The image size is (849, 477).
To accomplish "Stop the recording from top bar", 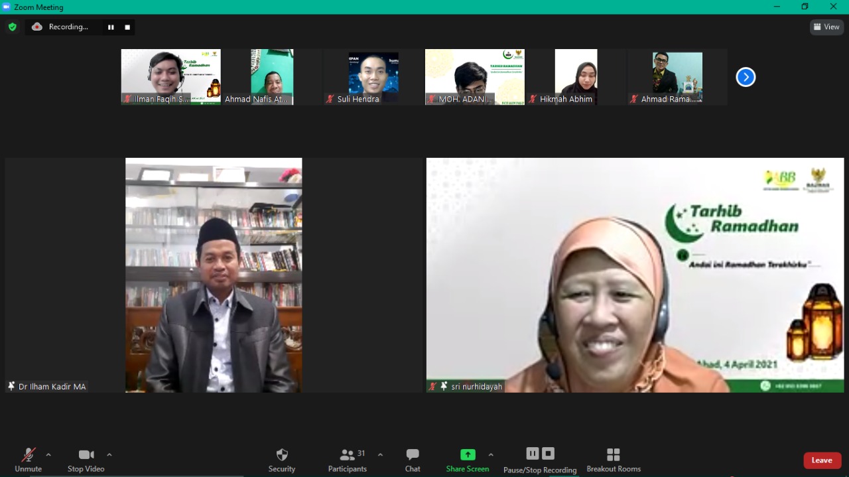I will [x=127, y=27].
